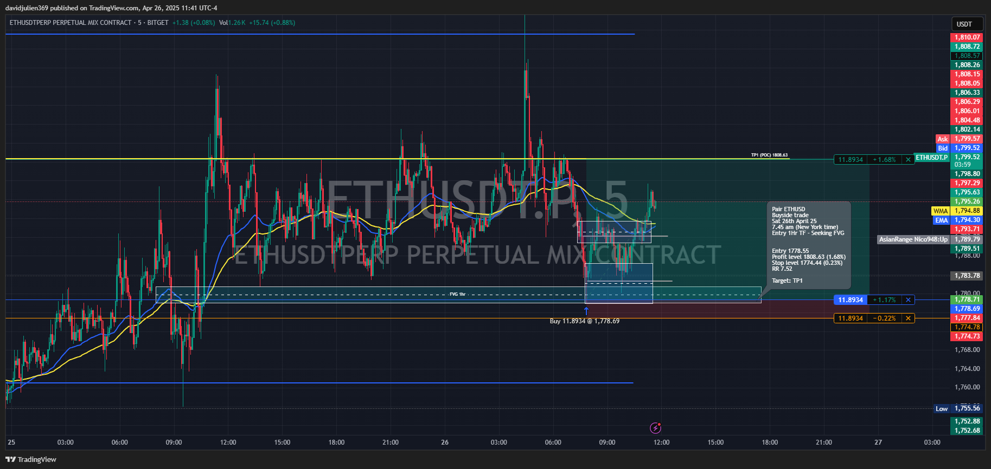The height and width of the screenshot is (469, 991).
Task: Open the USDT currency selector
Action: 967,24
